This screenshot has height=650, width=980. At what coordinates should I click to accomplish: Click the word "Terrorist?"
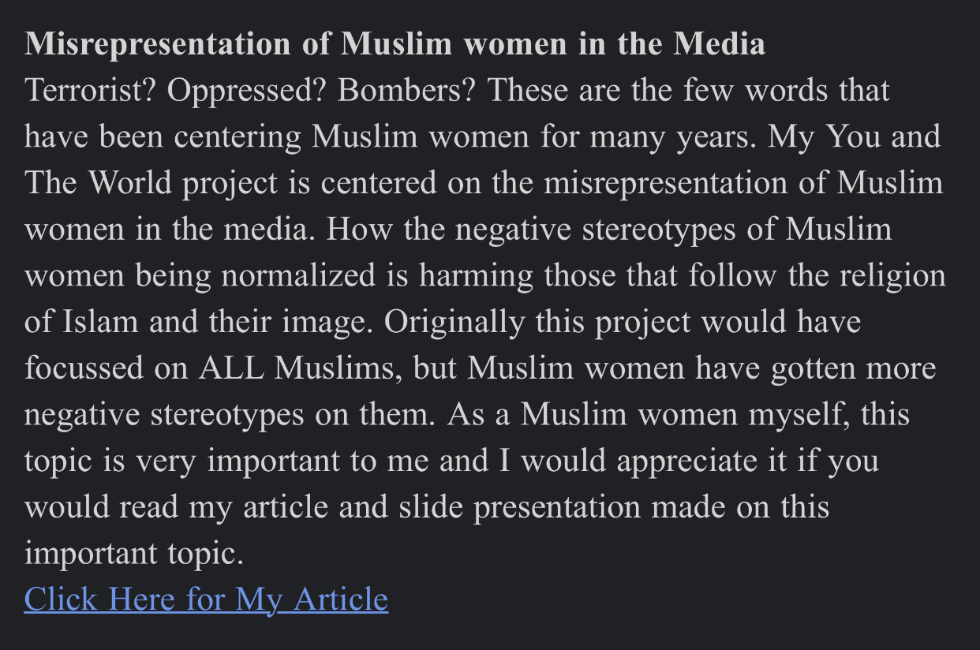click(89, 91)
